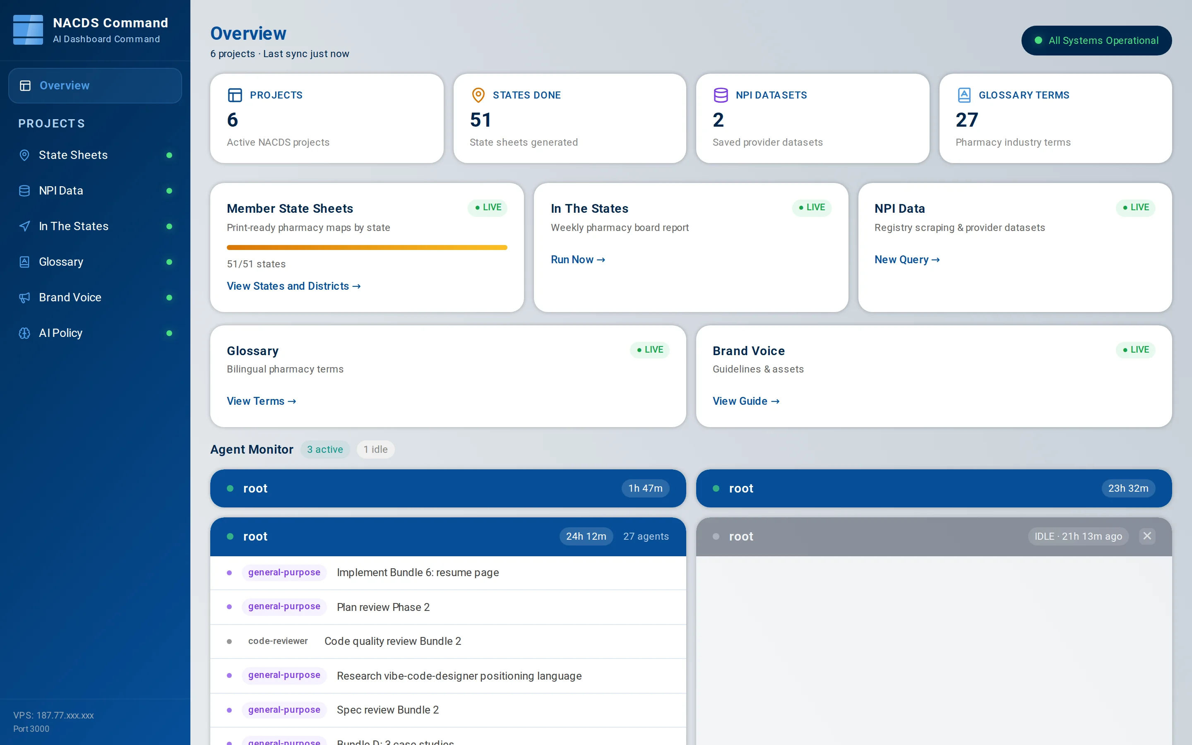Open the States Done card showing 51

(570, 118)
